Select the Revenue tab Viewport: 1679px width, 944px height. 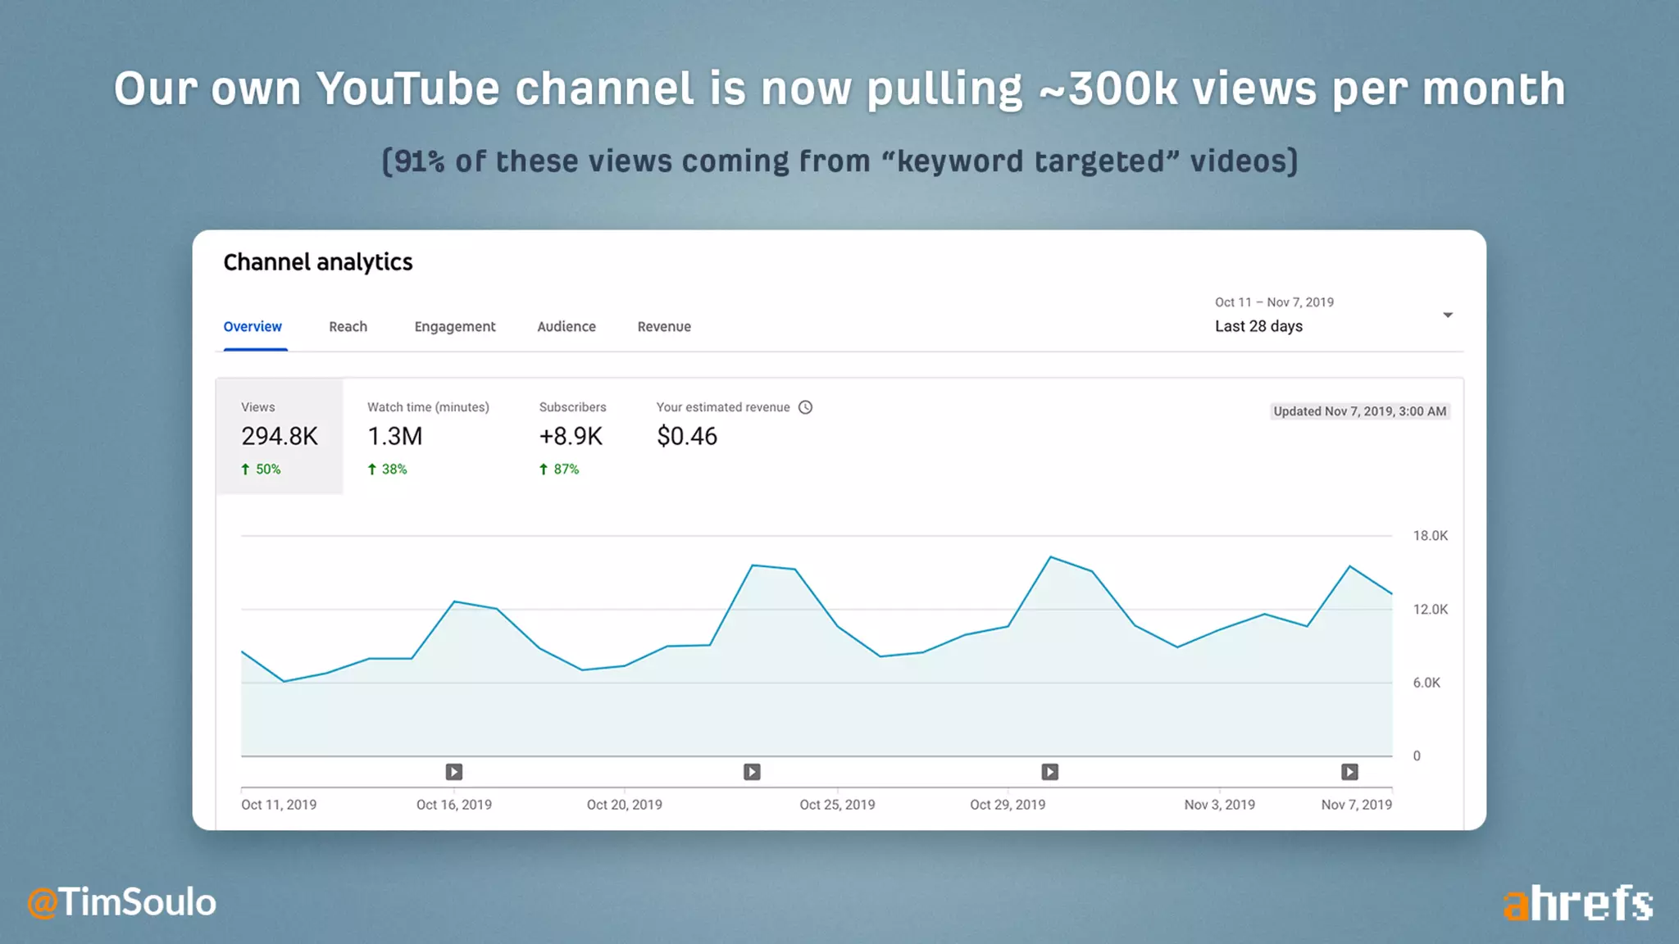664,327
